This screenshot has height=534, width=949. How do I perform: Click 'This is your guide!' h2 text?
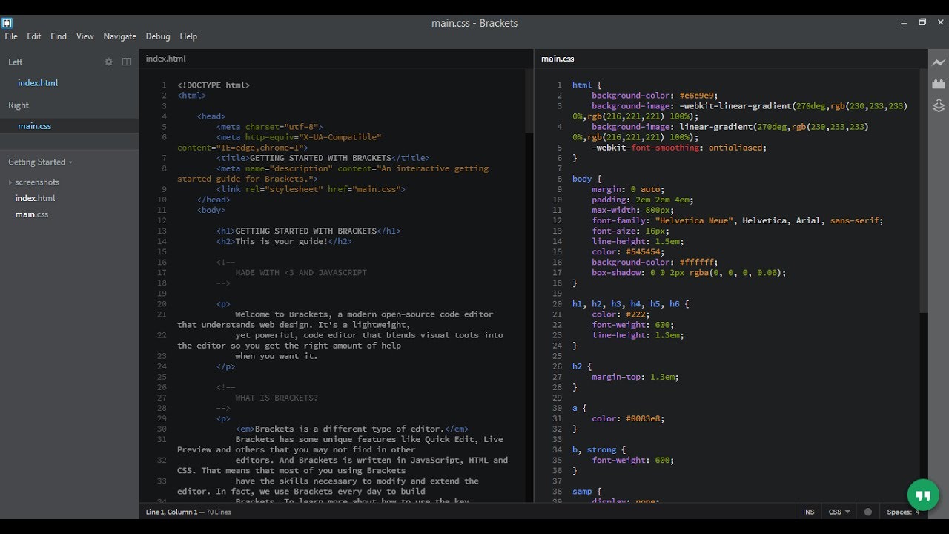click(281, 241)
